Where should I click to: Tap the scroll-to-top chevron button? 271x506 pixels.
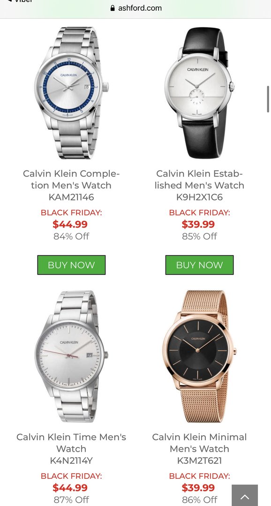click(245, 495)
